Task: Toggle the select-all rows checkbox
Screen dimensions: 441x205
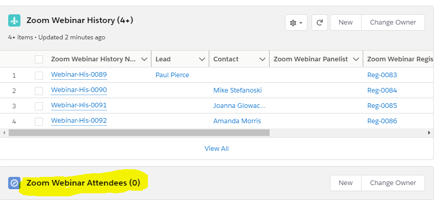Action: pyautogui.click(x=39, y=59)
